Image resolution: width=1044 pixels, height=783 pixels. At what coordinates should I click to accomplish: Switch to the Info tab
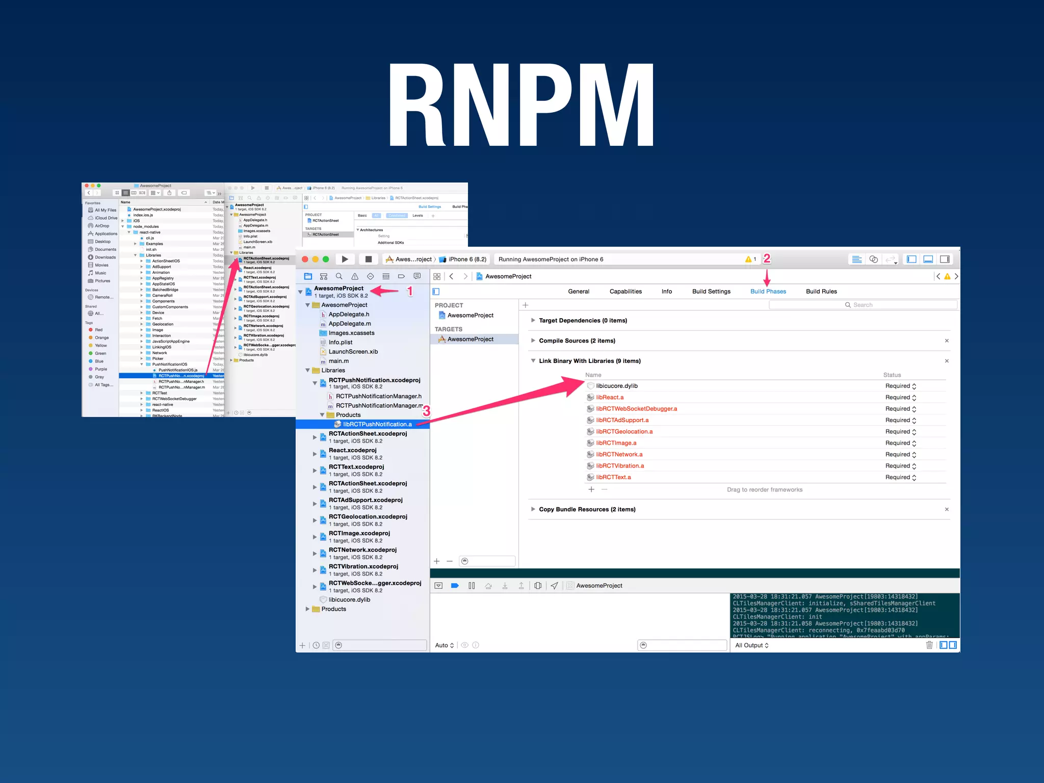667,292
